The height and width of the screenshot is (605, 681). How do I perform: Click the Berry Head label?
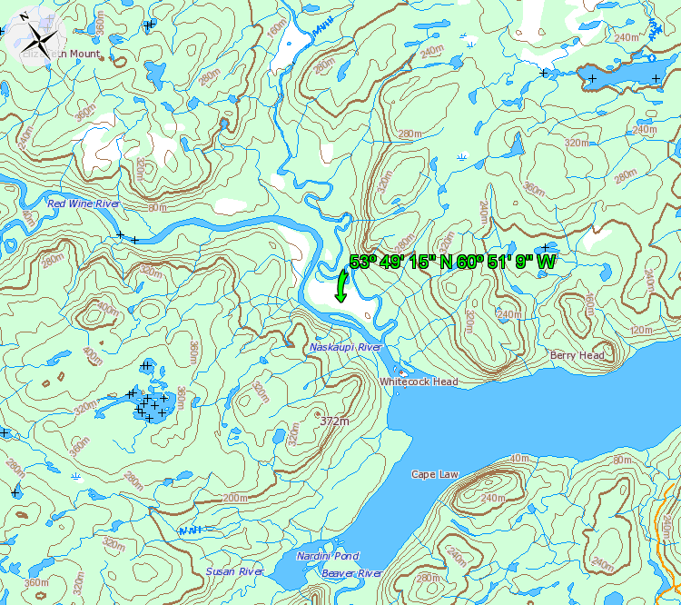577,355
